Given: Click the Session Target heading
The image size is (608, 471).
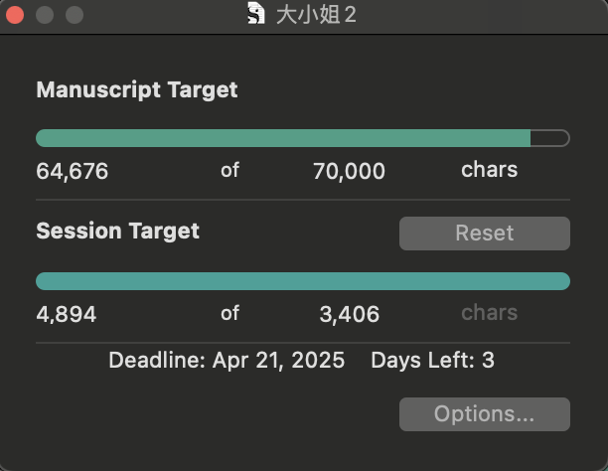Looking at the screenshot, I should click(117, 232).
